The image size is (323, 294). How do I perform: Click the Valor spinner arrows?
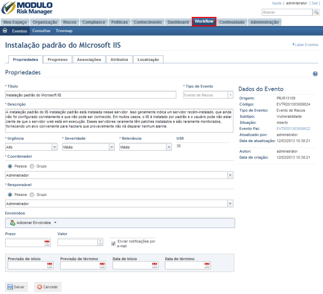pos(100,242)
